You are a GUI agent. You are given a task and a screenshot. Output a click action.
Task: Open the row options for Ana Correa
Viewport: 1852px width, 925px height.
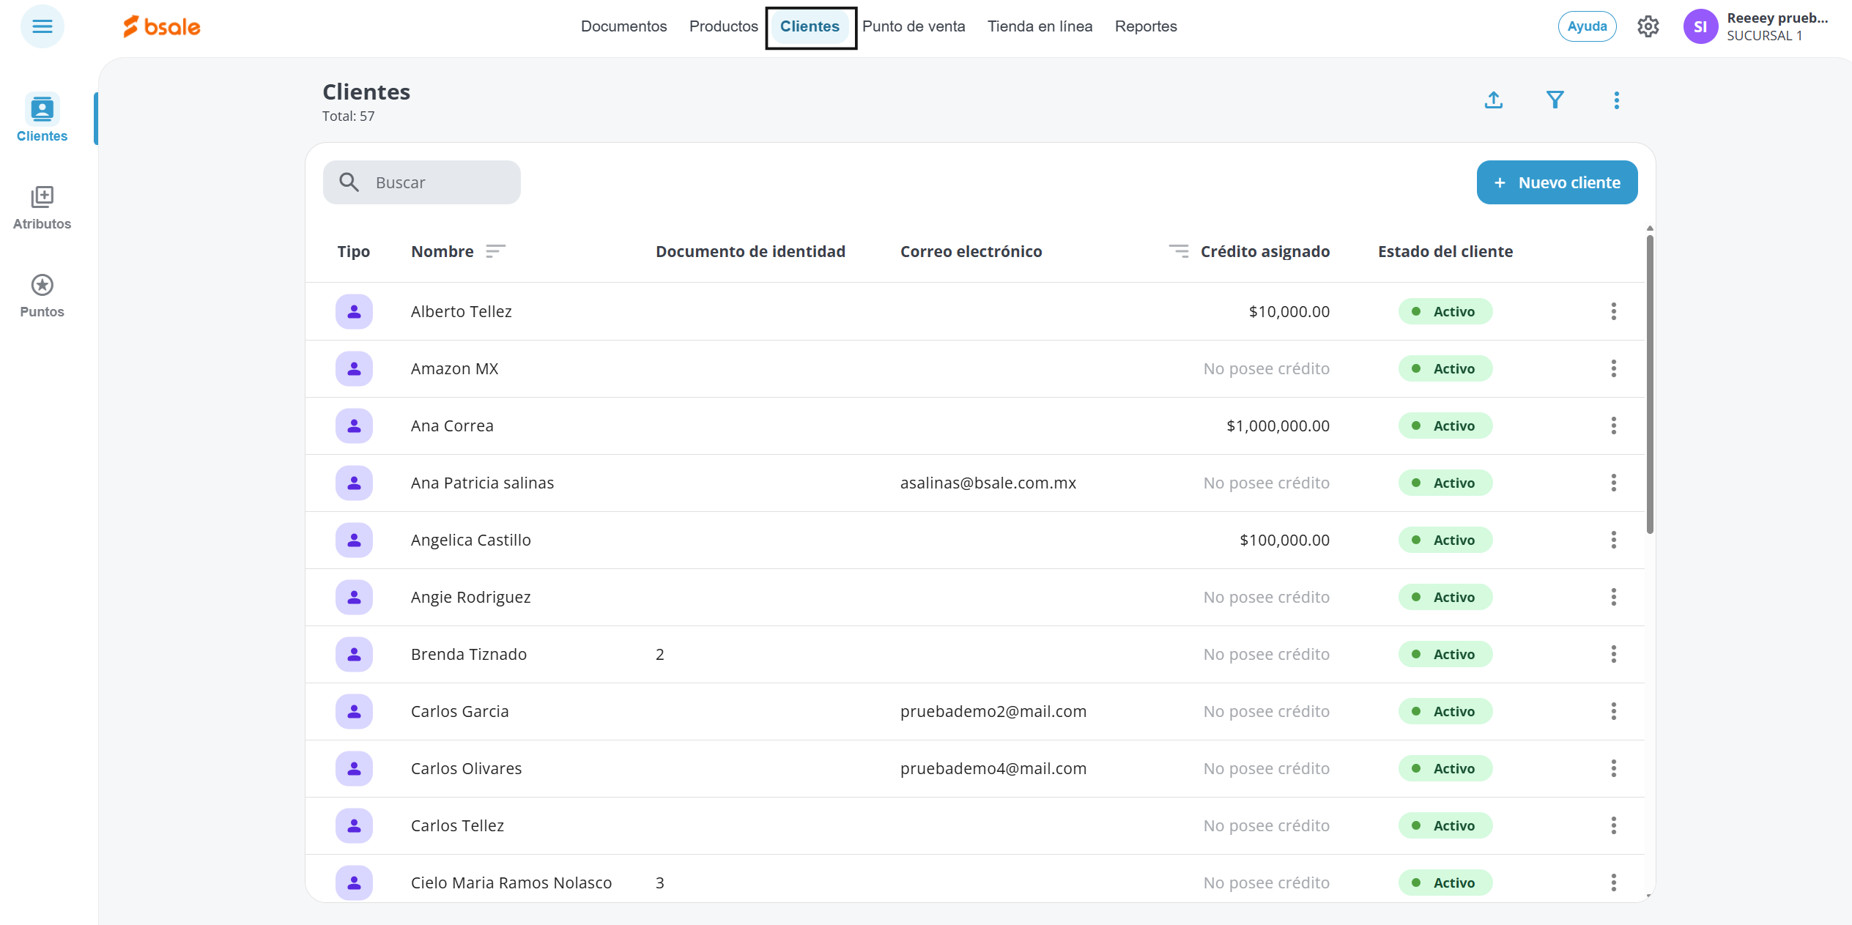pos(1613,426)
